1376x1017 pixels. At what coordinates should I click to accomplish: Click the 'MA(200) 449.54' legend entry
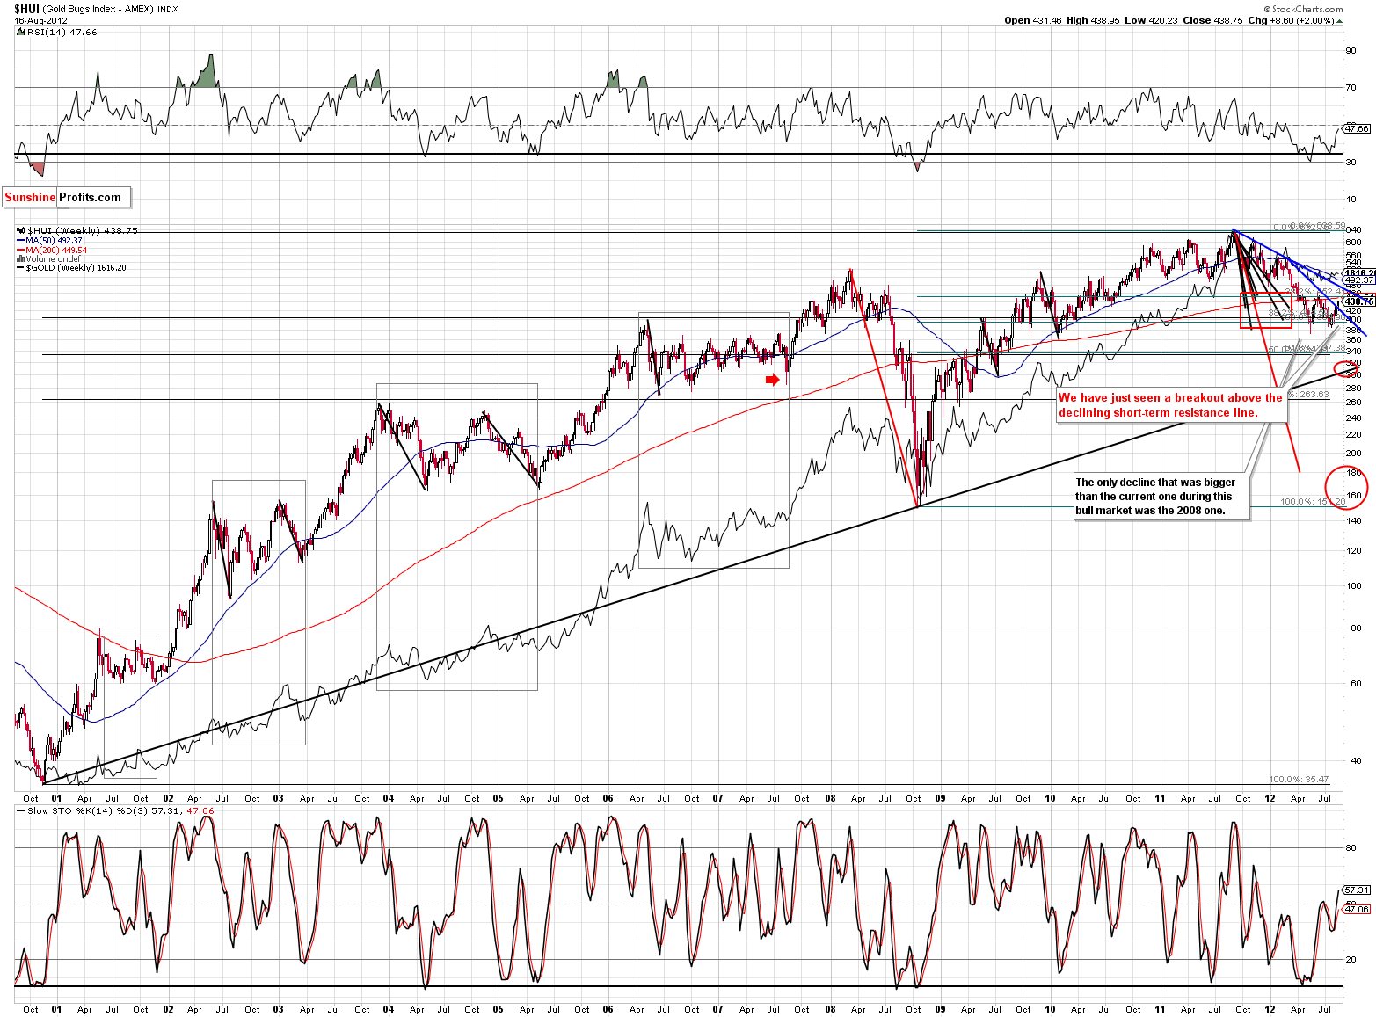pos(57,250)
